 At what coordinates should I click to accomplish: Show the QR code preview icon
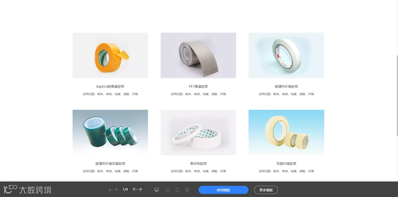tap(187, 190)
